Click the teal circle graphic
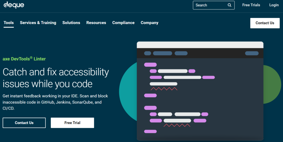The height and width of the screenshot is (142, 283). tap(128, 92)
